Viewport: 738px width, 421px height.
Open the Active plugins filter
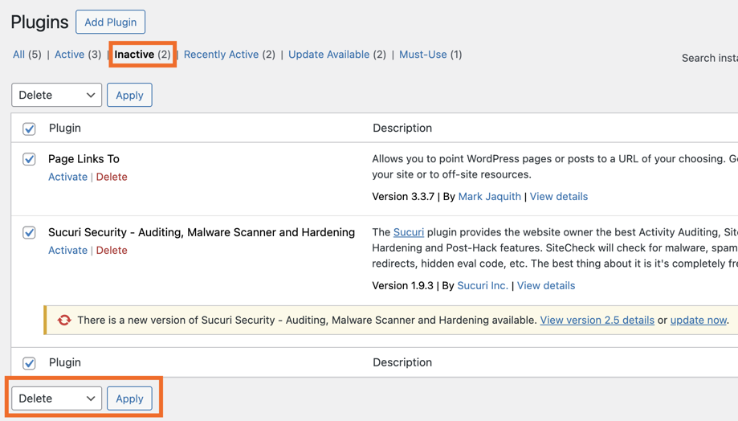pyautogui.click(x=69, y=55)
